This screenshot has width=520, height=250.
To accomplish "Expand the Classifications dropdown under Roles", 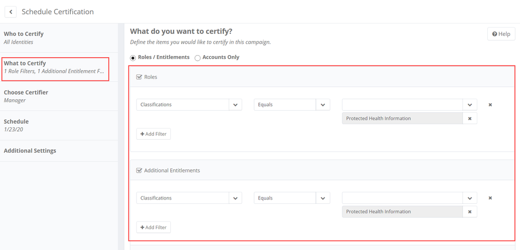I will click(x=235, y=105).
